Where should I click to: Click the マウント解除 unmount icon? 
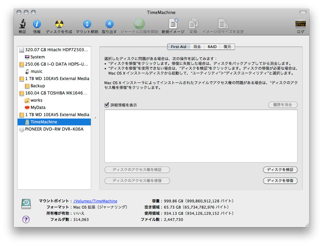click(x=87, y=24)
